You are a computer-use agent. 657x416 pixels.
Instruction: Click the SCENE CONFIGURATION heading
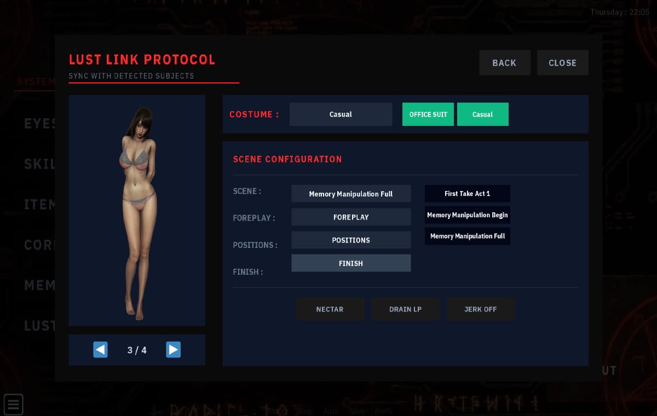287,159
